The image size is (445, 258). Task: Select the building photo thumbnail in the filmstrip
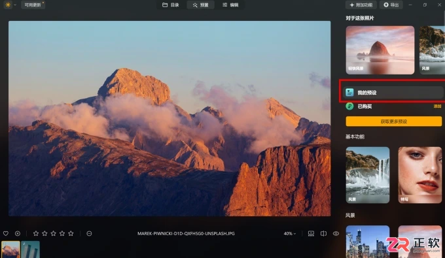pos(30,250)
